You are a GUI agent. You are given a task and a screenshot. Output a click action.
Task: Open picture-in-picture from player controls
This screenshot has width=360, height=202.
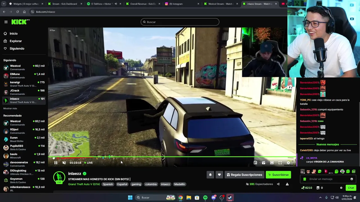click(x=255, y=163)
